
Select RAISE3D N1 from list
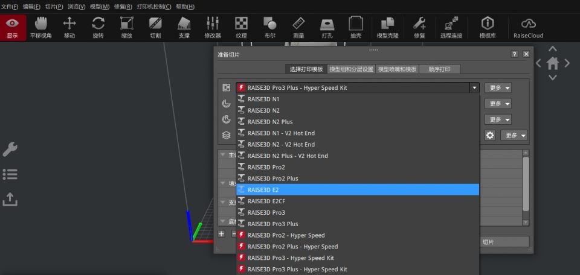(358, 100)
